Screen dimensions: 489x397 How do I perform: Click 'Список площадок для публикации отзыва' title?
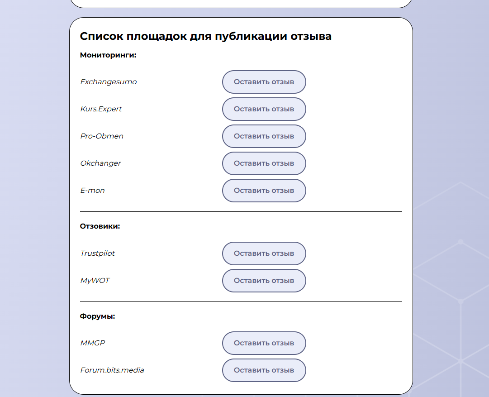(x=205, y=36)
